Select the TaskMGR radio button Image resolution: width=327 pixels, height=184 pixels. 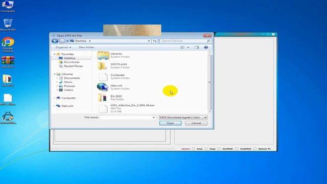coord(237,149)
